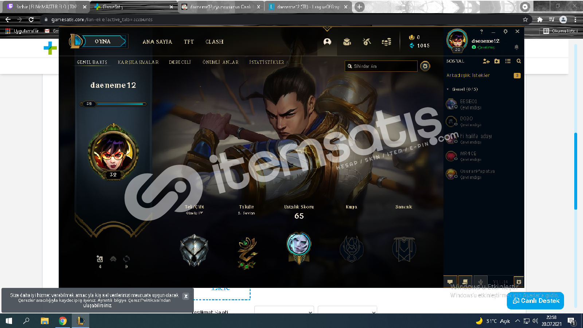Open the chat bubble icon at bottom

(x=450, y=282)
